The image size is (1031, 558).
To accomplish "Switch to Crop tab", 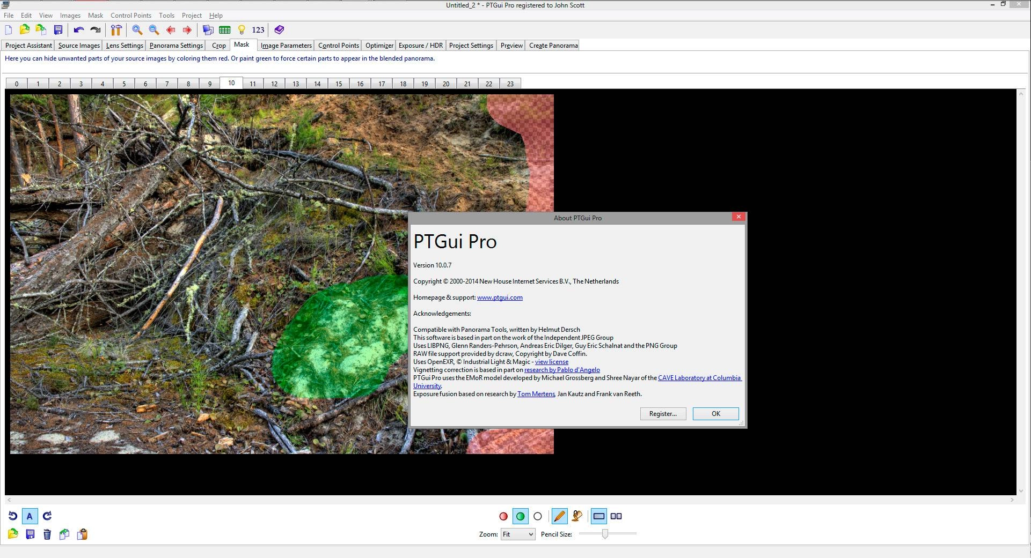I will [x=218, y=46].
